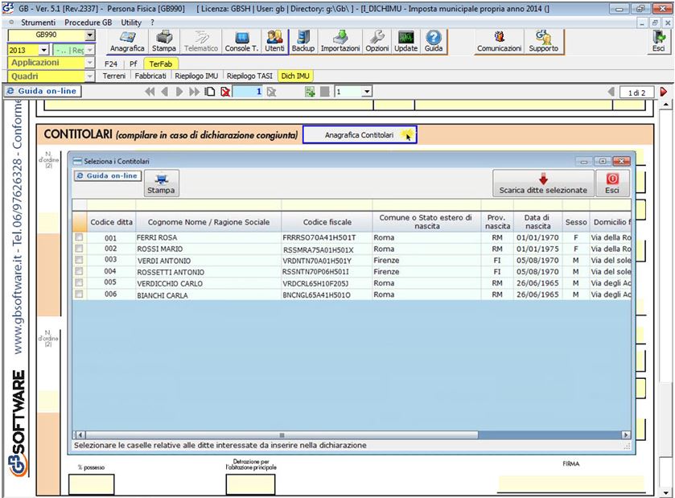Open the 2013 year dropdown
The height and width of the screenshot is (498, 675).
pos(44,51)
